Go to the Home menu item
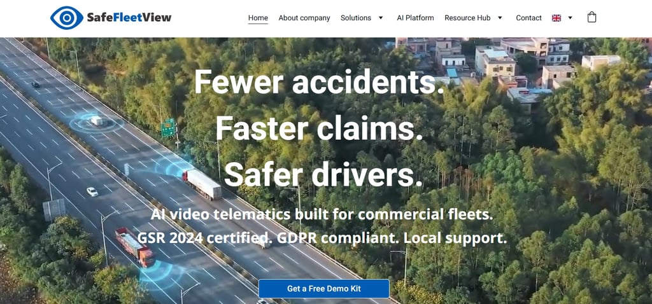652x304 pixels. [258, 18]
